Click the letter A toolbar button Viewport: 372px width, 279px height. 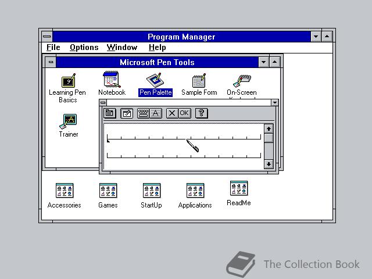156,113
